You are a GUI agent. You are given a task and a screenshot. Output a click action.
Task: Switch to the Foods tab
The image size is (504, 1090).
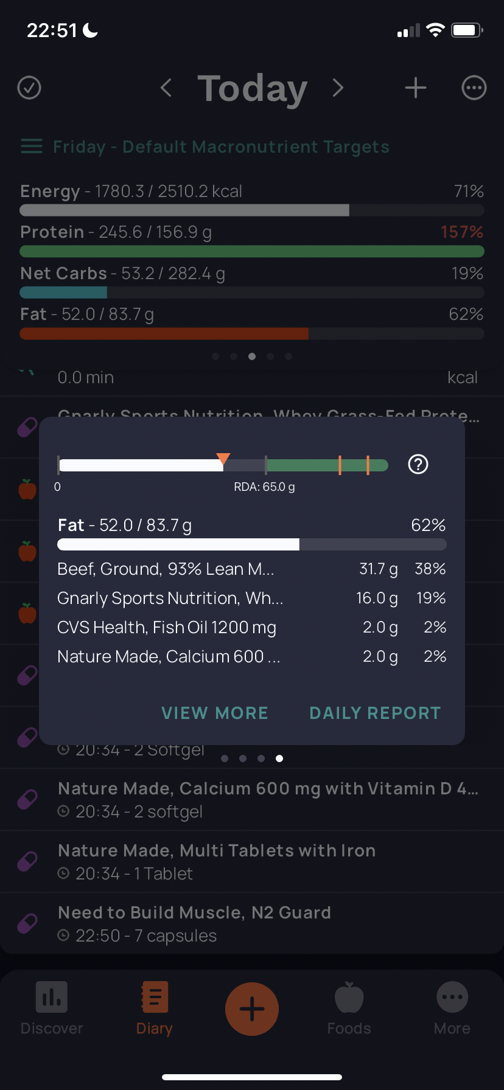(x=349, y=1009)
